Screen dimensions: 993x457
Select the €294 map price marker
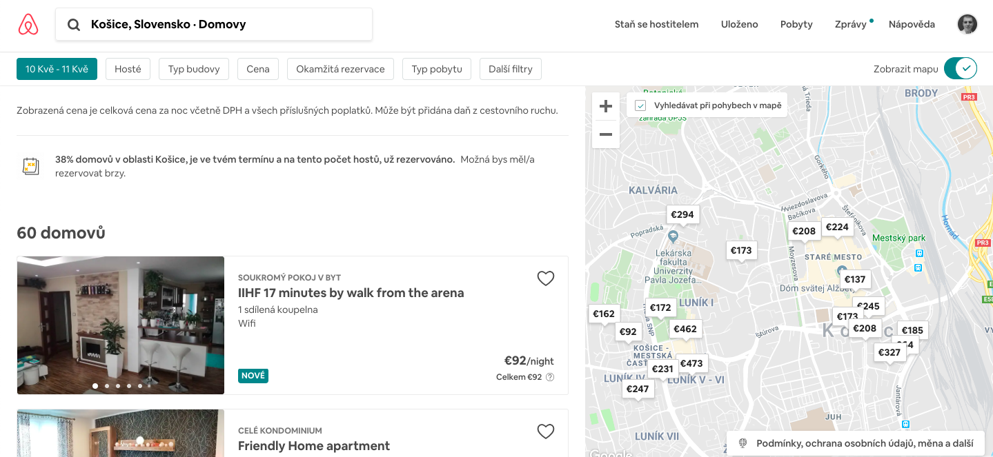coord(682,214)
